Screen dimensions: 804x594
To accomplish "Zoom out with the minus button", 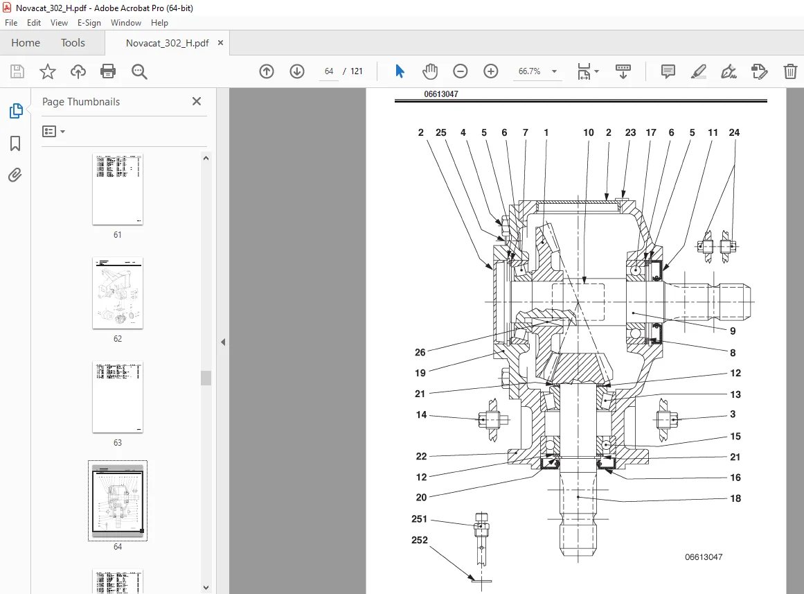I will (x=461, y=71).
